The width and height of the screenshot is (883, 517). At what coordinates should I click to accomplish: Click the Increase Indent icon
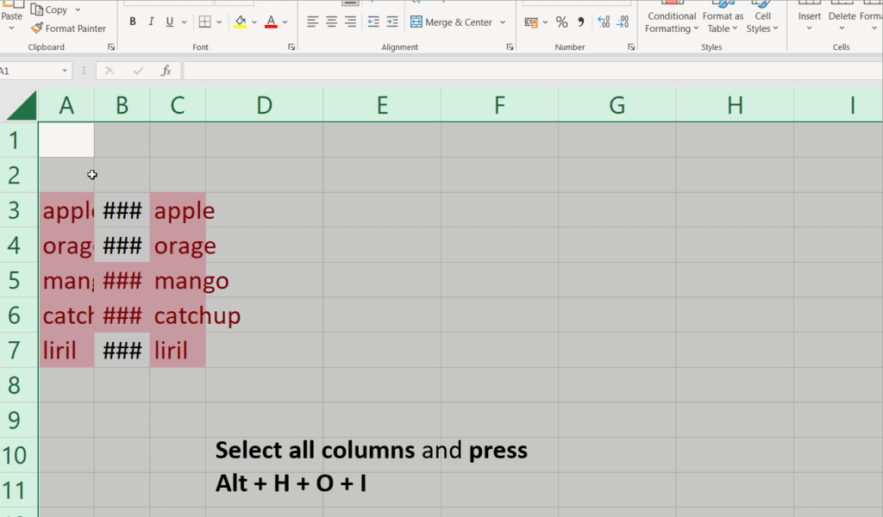(x=392, y=22)
